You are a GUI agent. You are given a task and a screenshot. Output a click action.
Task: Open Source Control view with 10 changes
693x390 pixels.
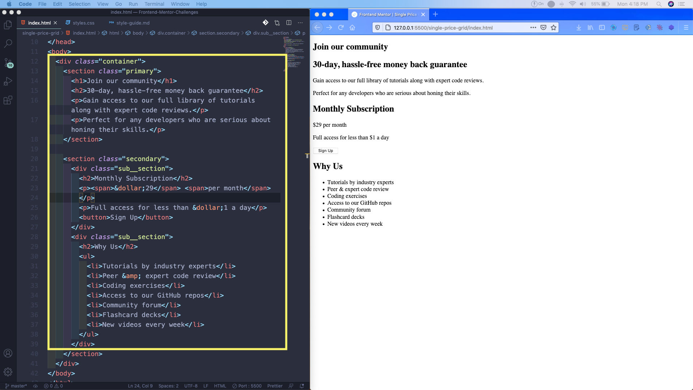(8, 62)
